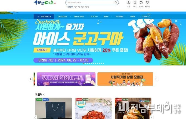
Task: Open the 이벤트 menu item
Action: click(132, 17)
